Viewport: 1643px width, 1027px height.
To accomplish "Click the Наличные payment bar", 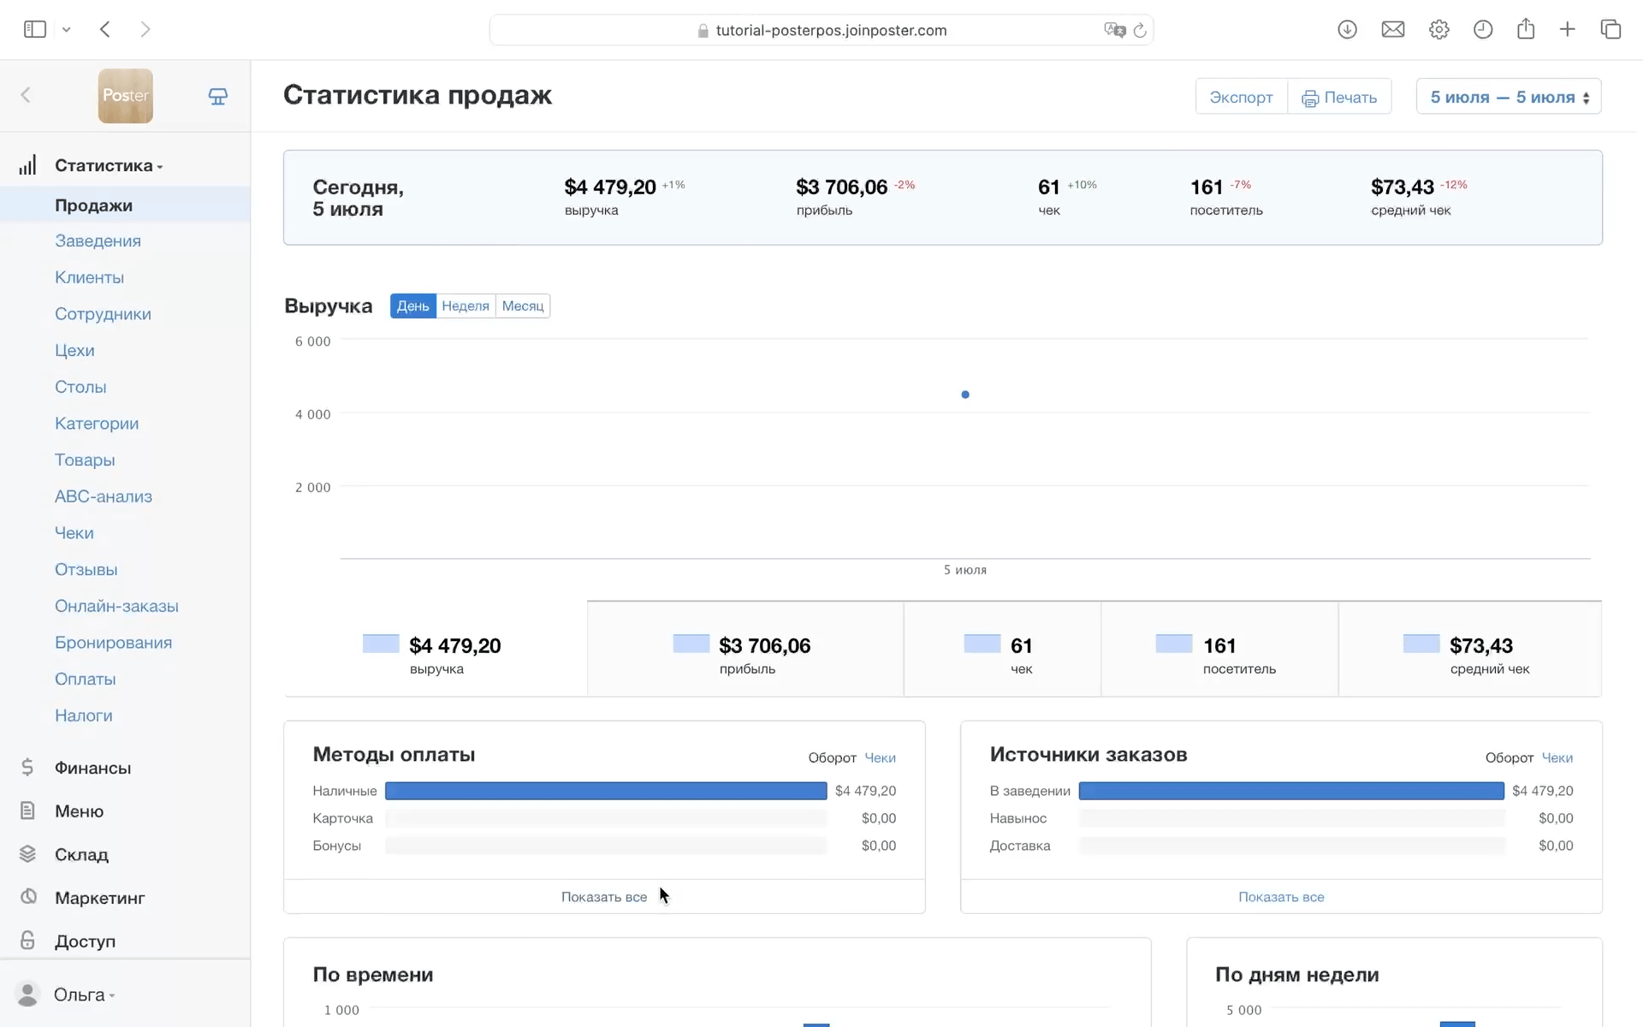I will [x=605, y=791].
